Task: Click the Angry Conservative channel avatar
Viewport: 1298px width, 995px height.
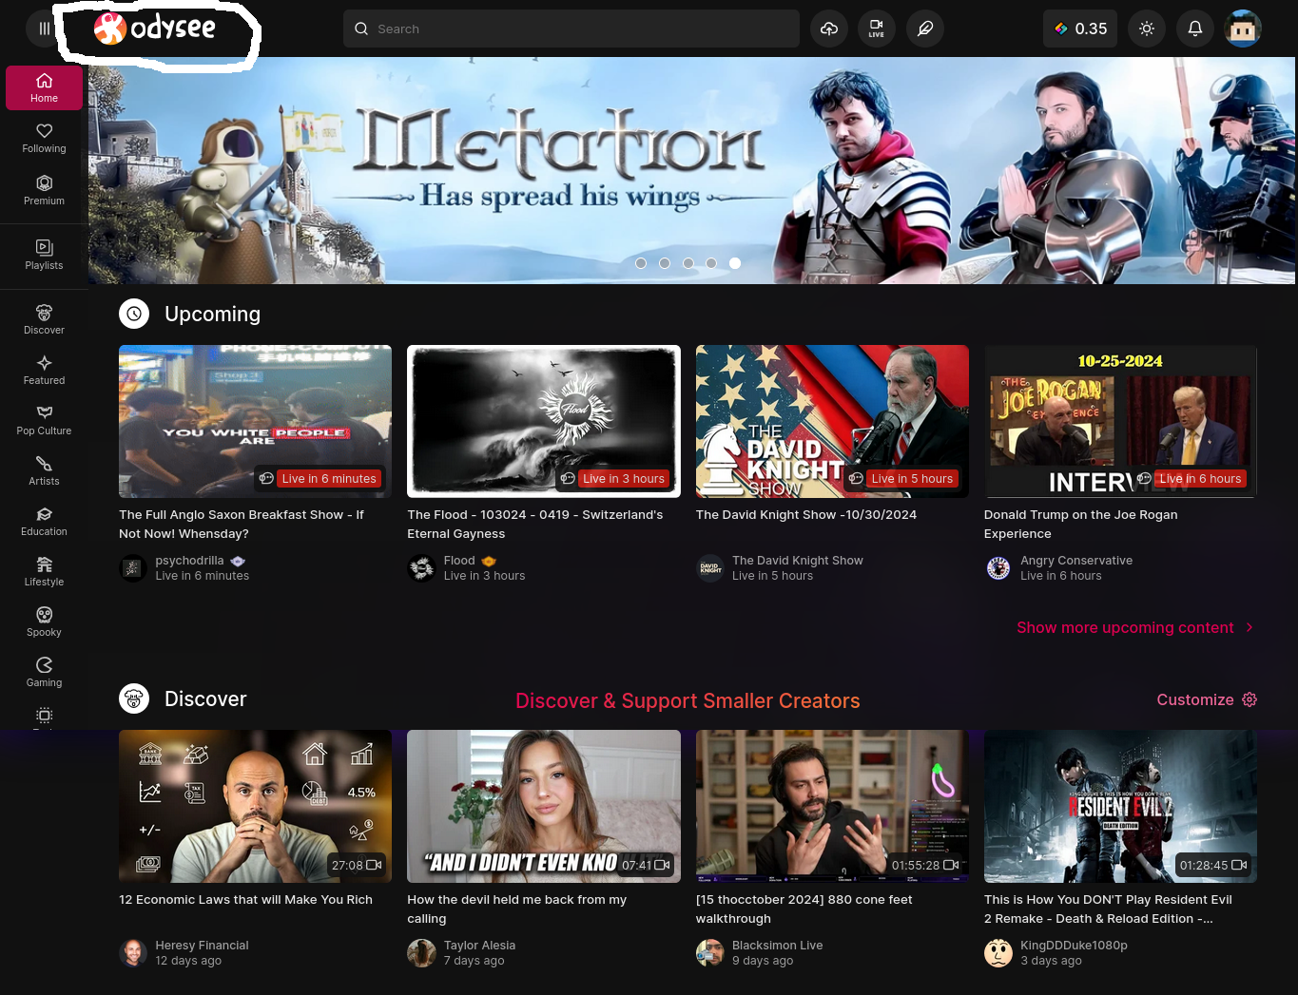Action: 998,568
